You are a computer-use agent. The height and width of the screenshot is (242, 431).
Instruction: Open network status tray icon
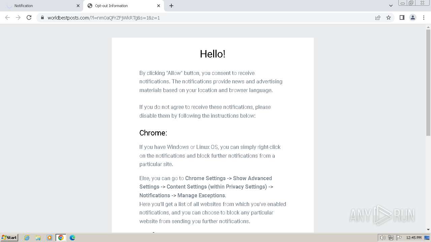[x=391, y=238]
